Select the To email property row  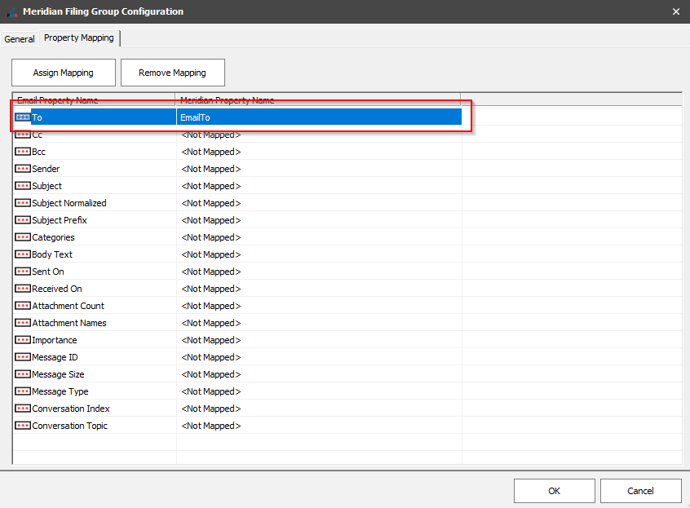pyautogui.click(x=237, y=117)
